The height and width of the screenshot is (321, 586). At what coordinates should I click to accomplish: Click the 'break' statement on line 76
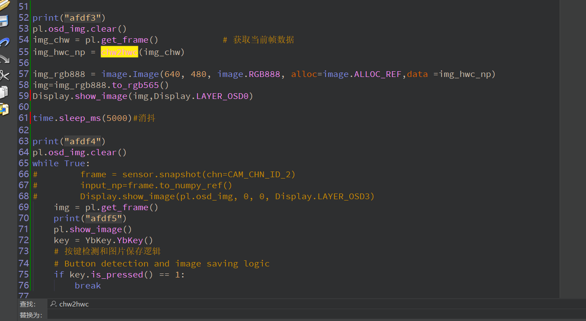click(88, 285)
